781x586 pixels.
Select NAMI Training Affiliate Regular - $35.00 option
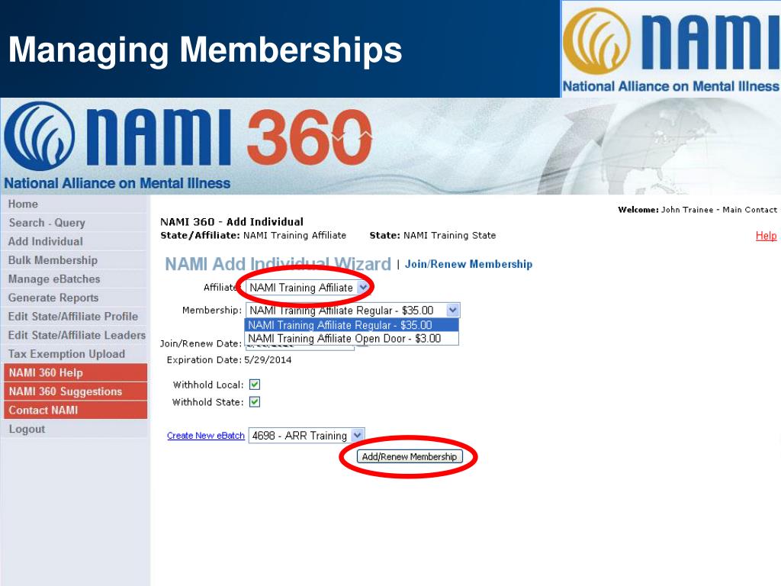tap(351, 325)
